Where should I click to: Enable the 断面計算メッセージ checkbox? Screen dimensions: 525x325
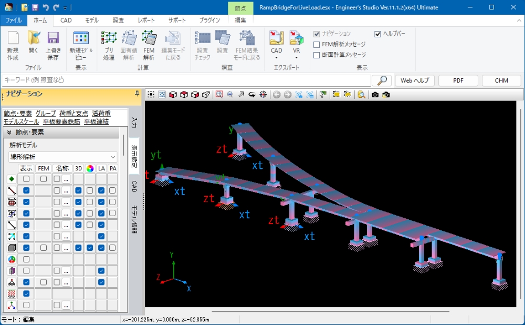click(317, 55)
